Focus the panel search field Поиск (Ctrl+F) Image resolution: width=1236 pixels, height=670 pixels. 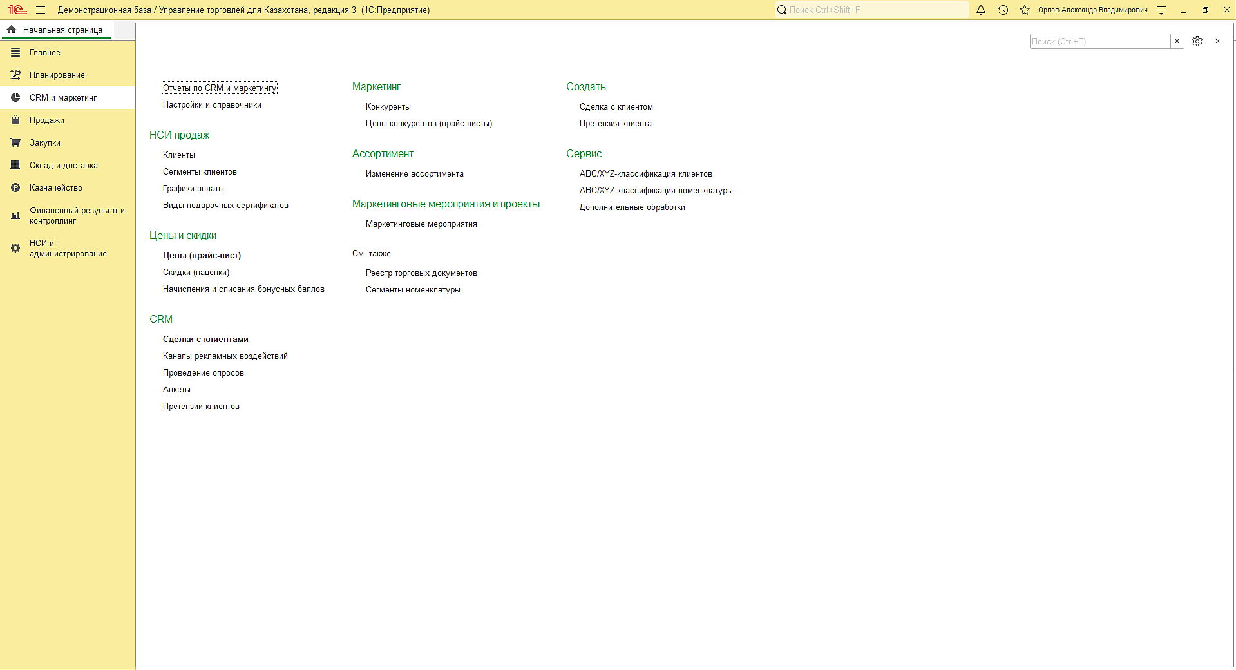(1100, 41)
